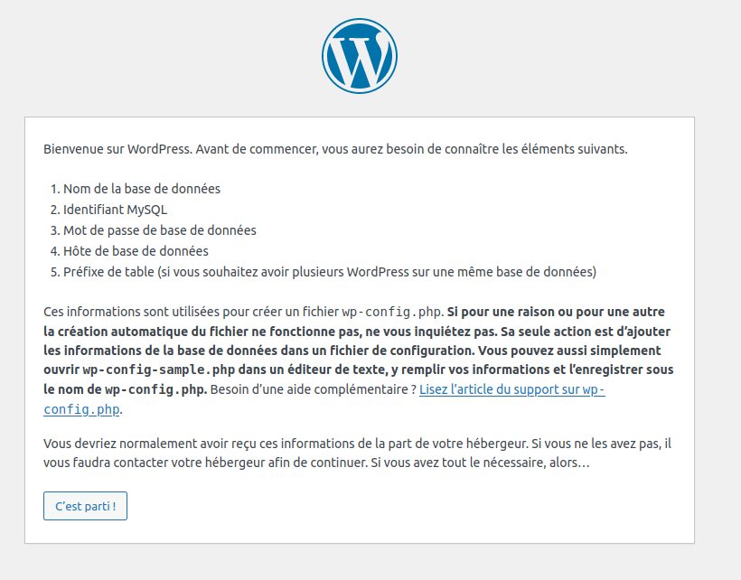Select the circular WordPress badge at top
The height and width of the screenshot is (580, 741).
(x=360, y=55)
